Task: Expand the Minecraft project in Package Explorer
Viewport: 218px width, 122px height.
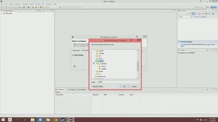Action: (x=2, y=14)
